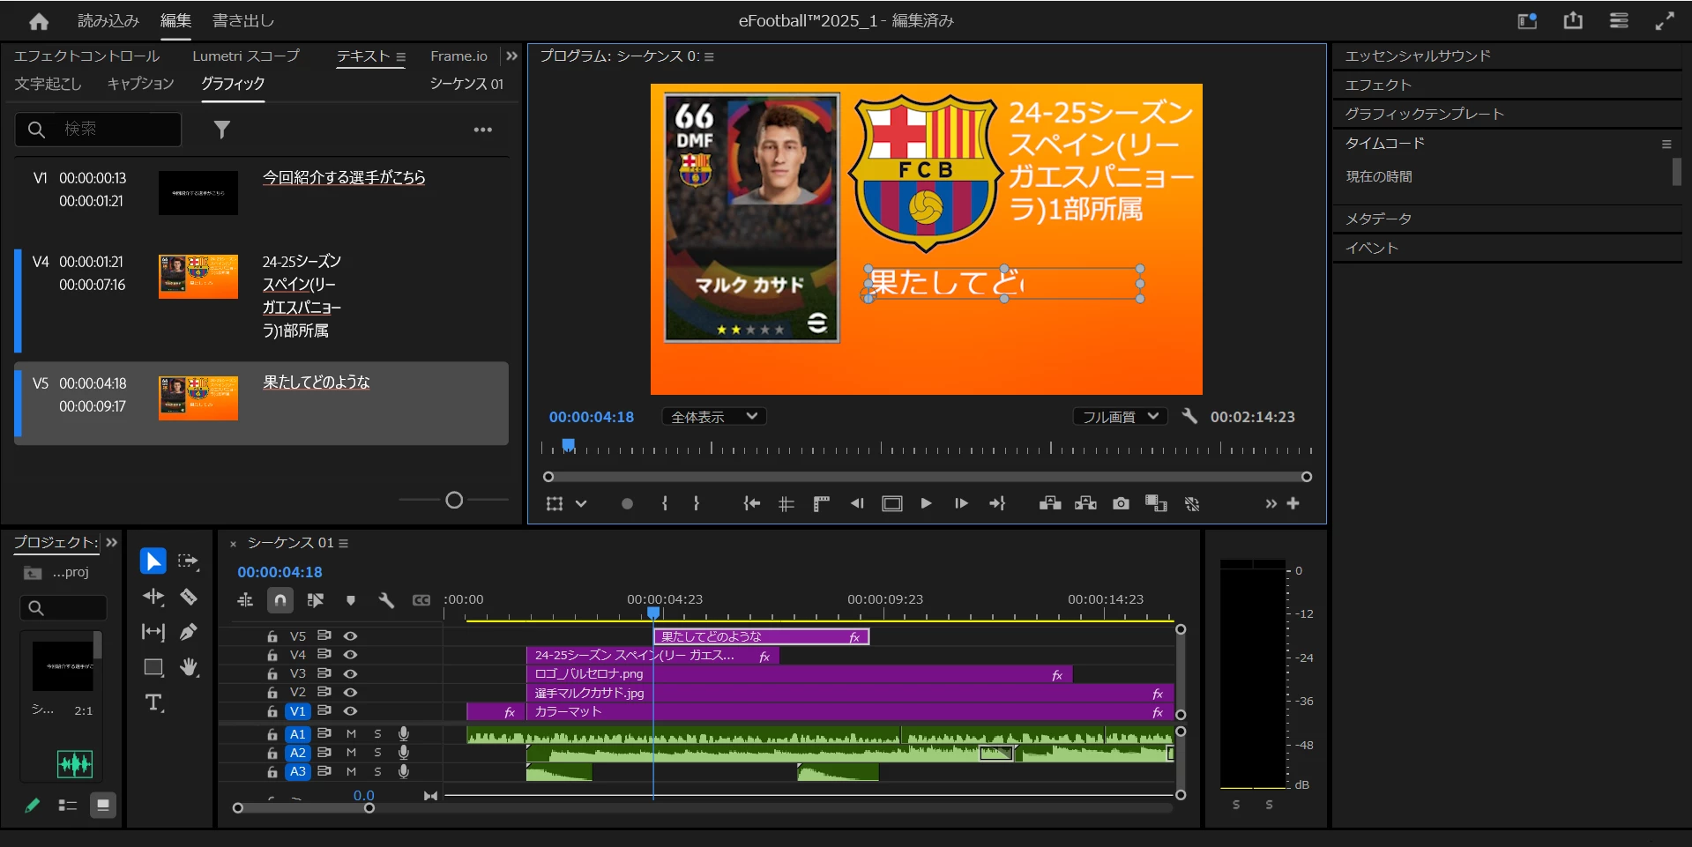The width and height of the screenshot is (1692, 847).
Task: Adjust the Text panel thumbnail zoom slider
Action: pyautogui.click(x=454, y=500)
